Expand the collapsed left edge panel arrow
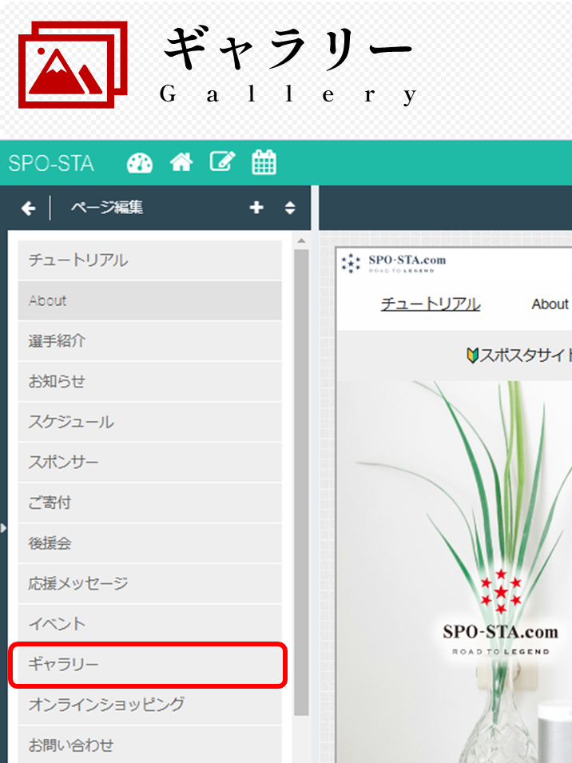Image resolution: width=572 pixels, height=763 pixels. (3, 527)
